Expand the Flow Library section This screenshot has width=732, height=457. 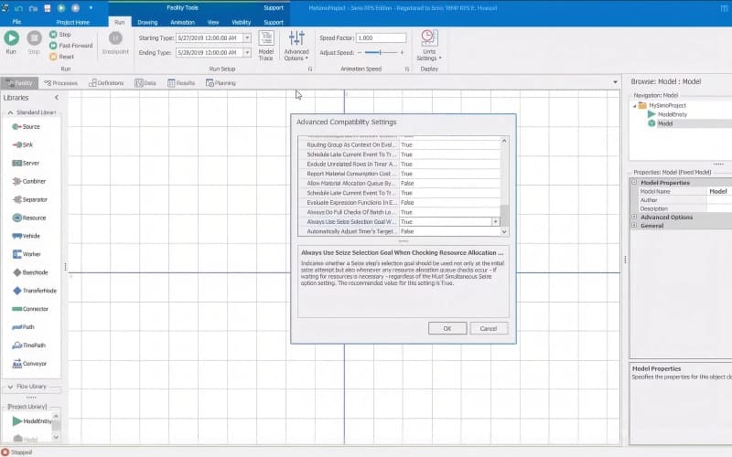point(10,387)
